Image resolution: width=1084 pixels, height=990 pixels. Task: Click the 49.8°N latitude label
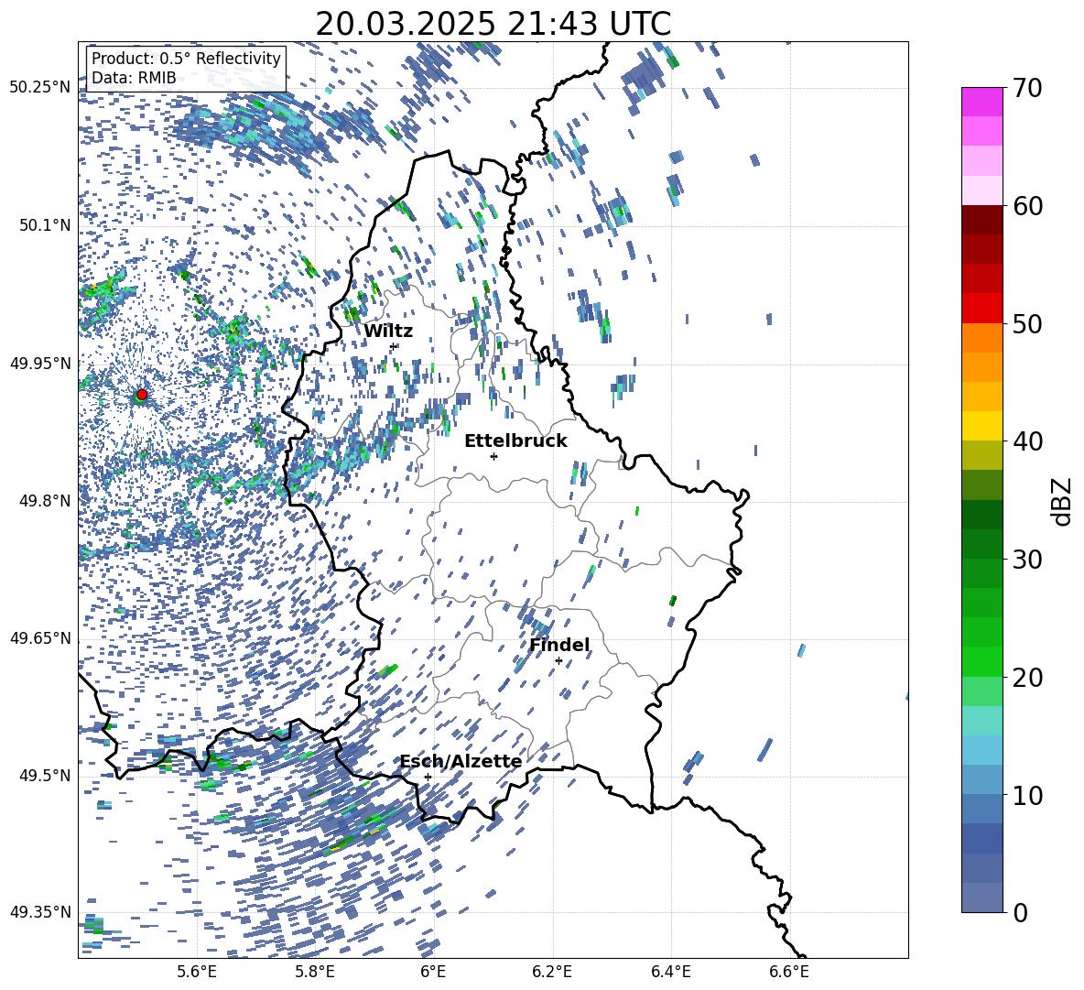pyautogui.click(x=46, y=501)
